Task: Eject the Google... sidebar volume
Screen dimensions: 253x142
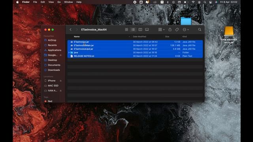Action: point(60,55)
